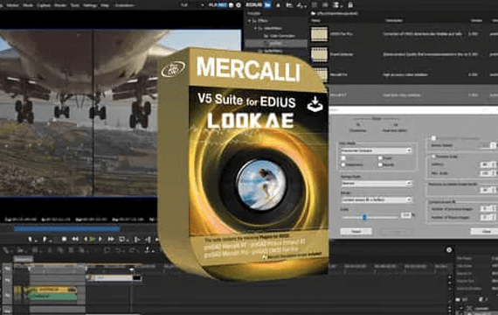Select the highlighted folder under VideoFilters
Screen dimensions: 498x315
pyautogui.click(x=276, y=43)
